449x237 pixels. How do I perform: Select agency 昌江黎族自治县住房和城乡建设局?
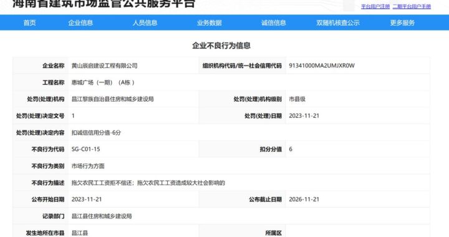[112, 99]
